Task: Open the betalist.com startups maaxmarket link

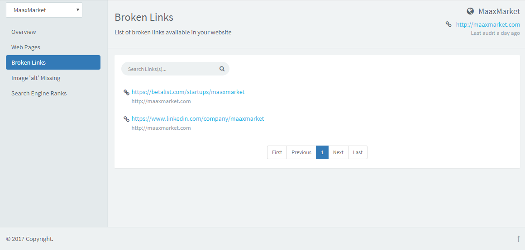Action: [188, 92]
